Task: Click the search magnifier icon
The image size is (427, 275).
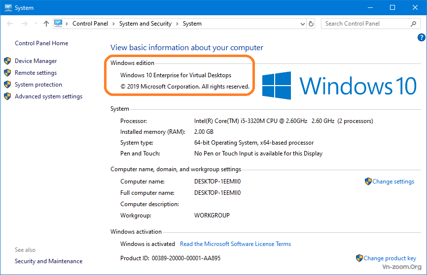Action: pos(413,24)
